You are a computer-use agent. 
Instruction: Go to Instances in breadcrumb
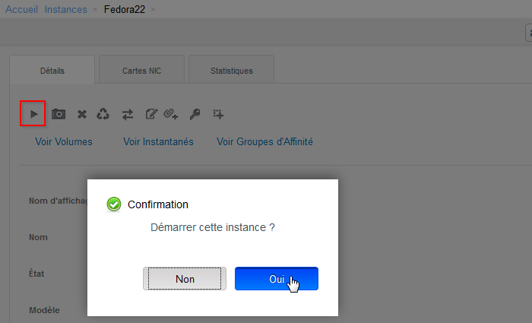(66, 10)
